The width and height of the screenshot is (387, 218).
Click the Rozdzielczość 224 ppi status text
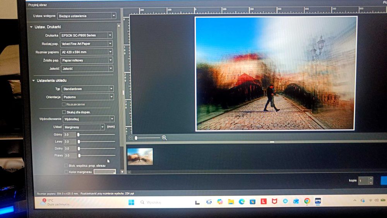click(x=107, y=194)
